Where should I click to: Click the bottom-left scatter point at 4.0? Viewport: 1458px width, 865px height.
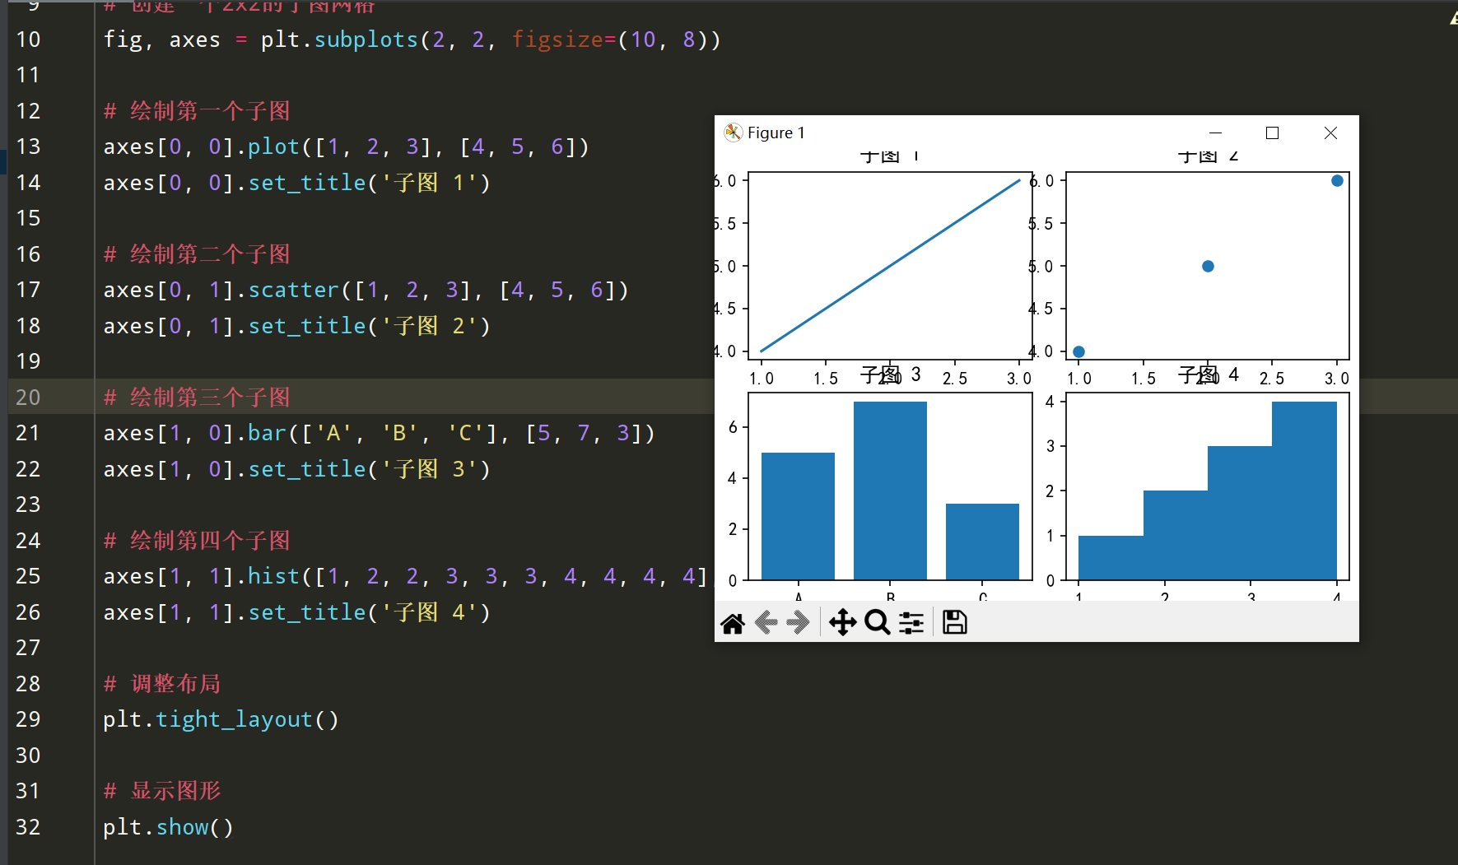(x=1078, y=351)
